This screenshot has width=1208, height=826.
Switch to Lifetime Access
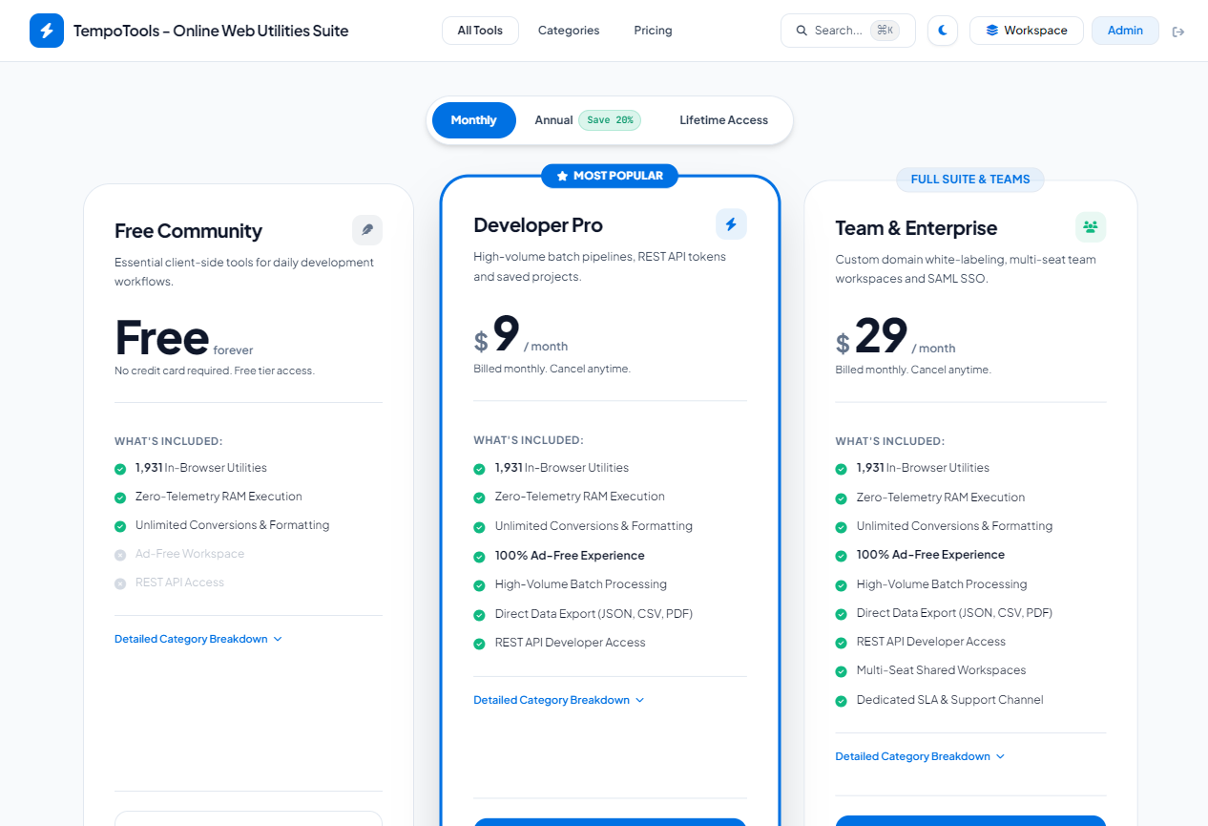(723, 120)
